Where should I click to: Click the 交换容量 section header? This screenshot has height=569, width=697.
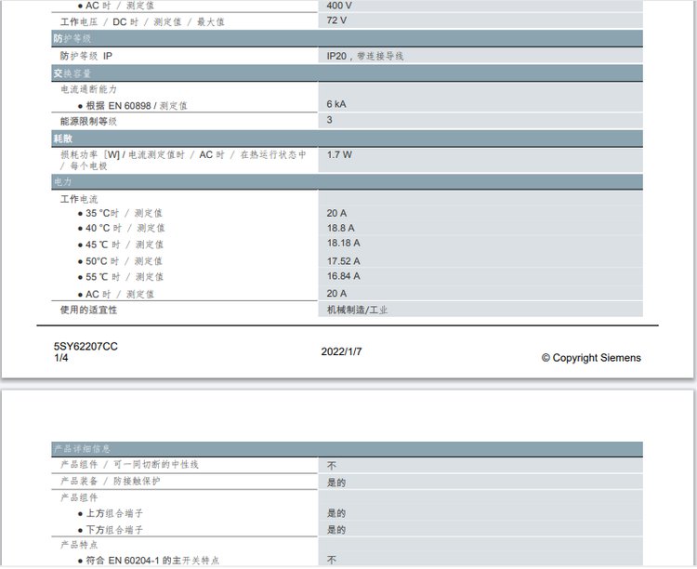pos(71,73)
